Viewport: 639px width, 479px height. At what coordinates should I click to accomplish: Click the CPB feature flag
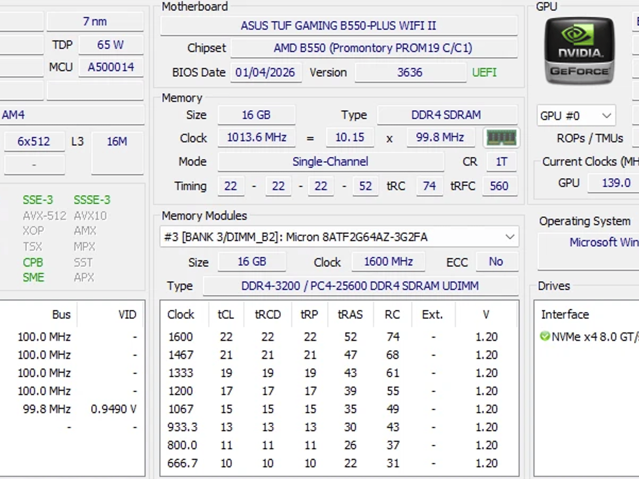click(33, 263)
